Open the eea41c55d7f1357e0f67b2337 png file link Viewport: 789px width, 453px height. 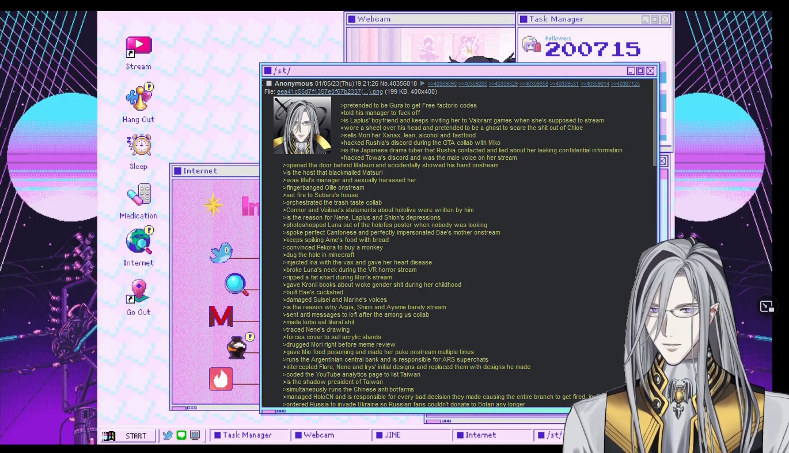pyautogui.click(x=330, y=91)
